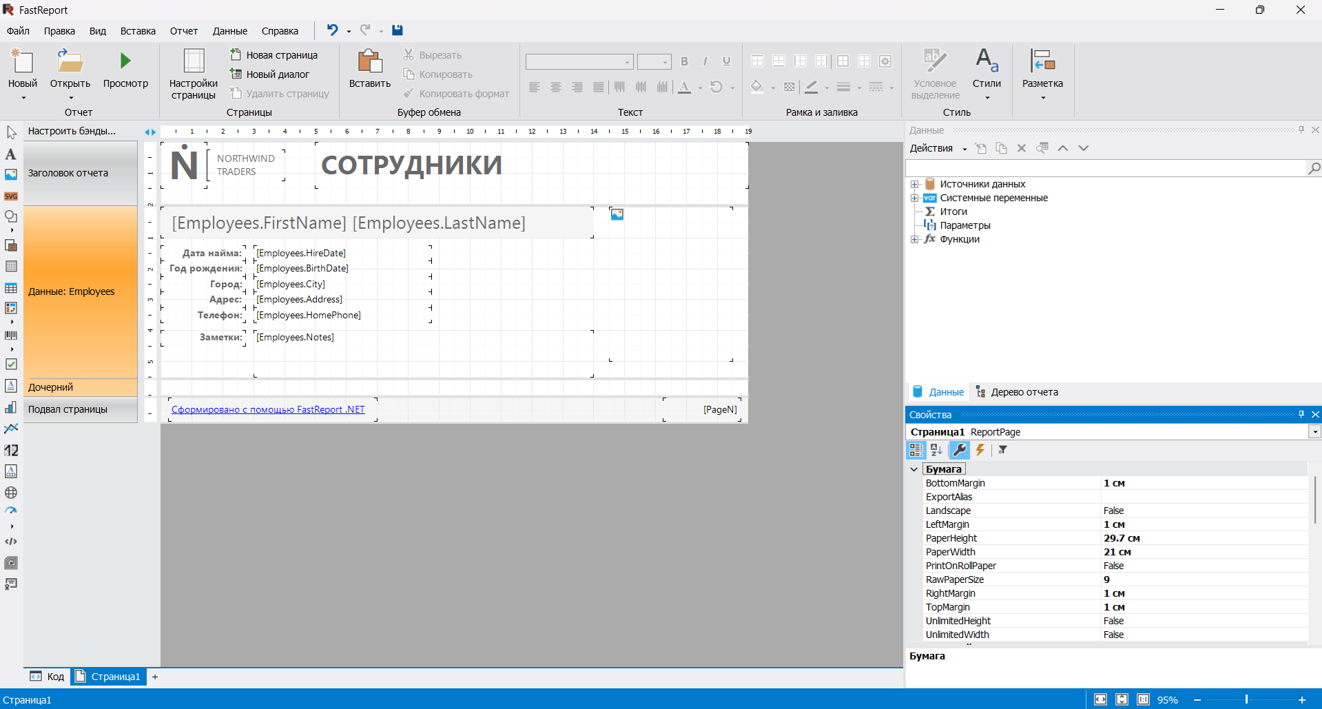Select the Barcode object tool
The width and height of the screenshot is (1322, 709).
pos(11,336)
